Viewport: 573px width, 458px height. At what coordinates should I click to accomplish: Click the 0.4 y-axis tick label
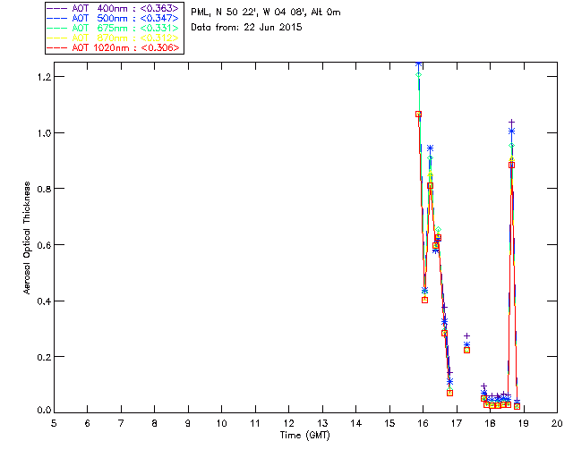pyautogui.click(x=44, y=301)
